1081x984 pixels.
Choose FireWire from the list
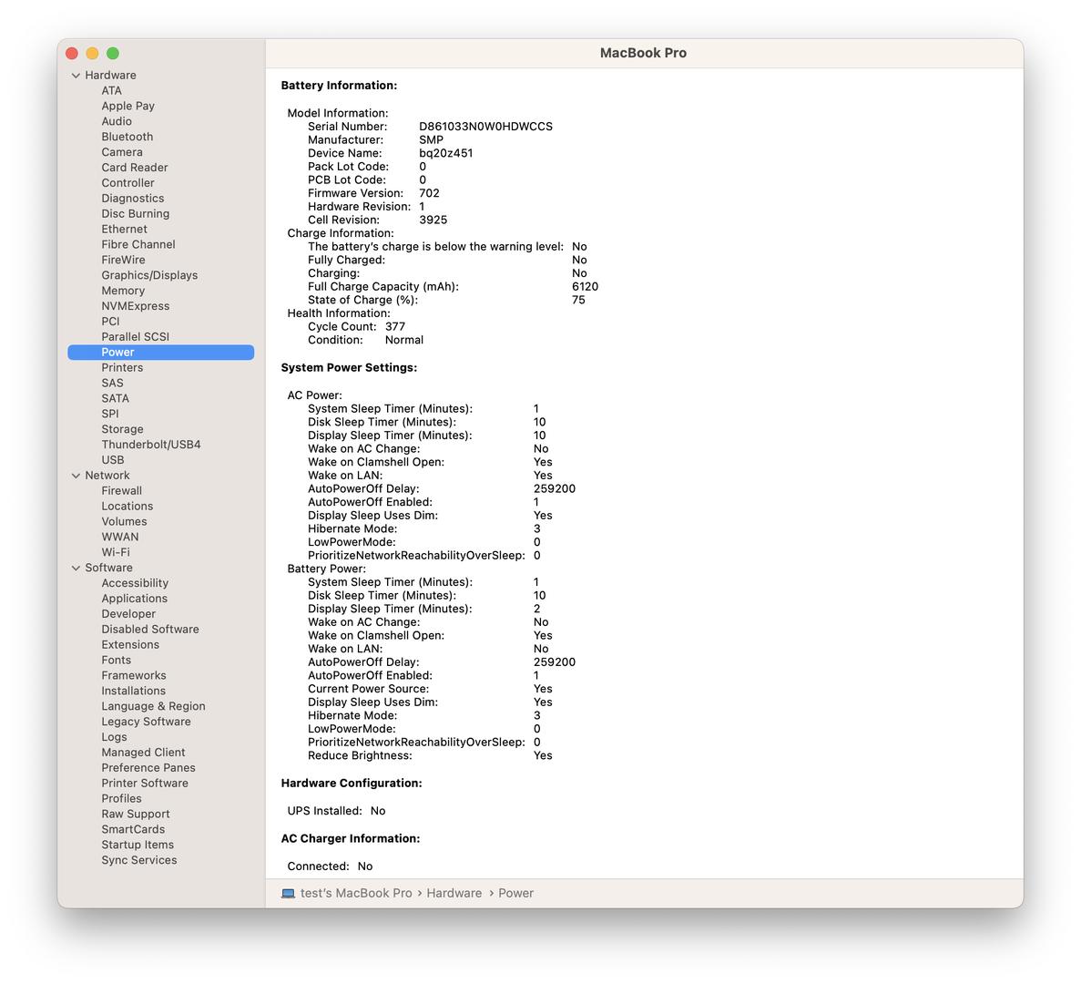tap(124, 260)
